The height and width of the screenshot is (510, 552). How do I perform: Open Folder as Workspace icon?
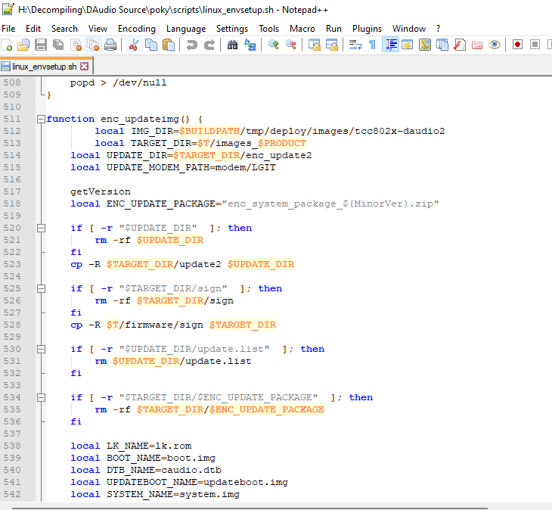tap(477, 45)
